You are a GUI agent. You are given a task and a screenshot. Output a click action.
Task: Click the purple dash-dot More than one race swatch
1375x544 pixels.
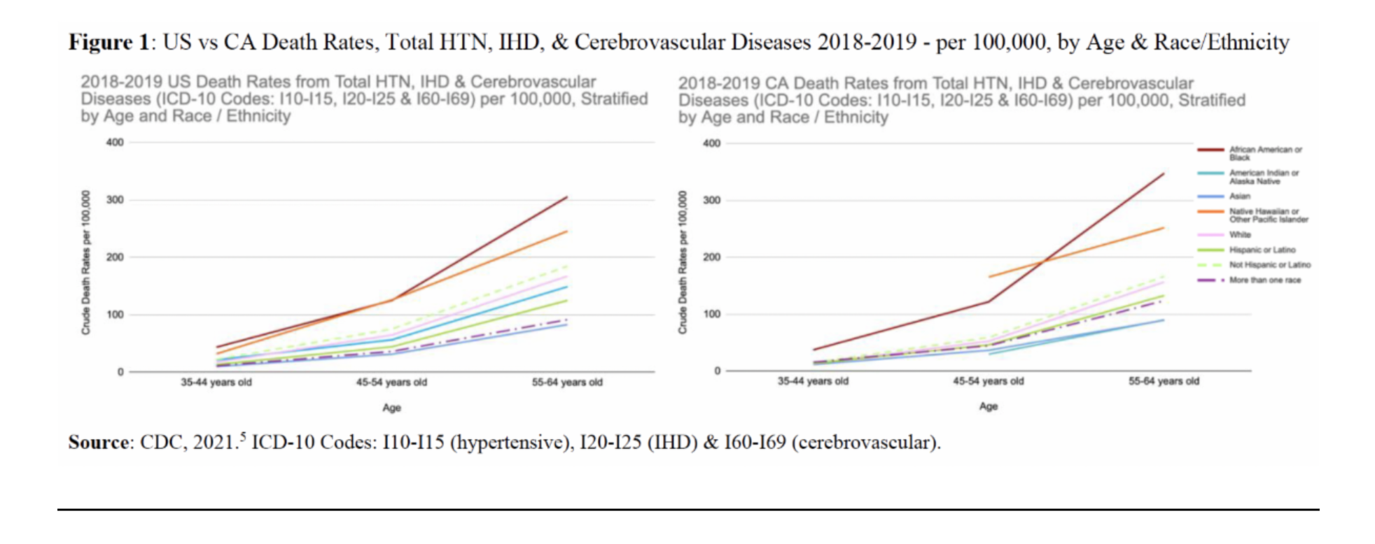point(1210,280)
